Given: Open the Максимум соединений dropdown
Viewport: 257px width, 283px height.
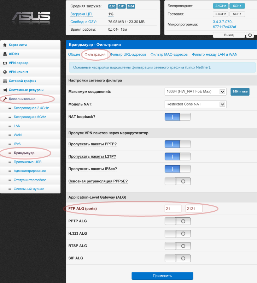Looking at the screenshot, I should [x=195, y=92].
